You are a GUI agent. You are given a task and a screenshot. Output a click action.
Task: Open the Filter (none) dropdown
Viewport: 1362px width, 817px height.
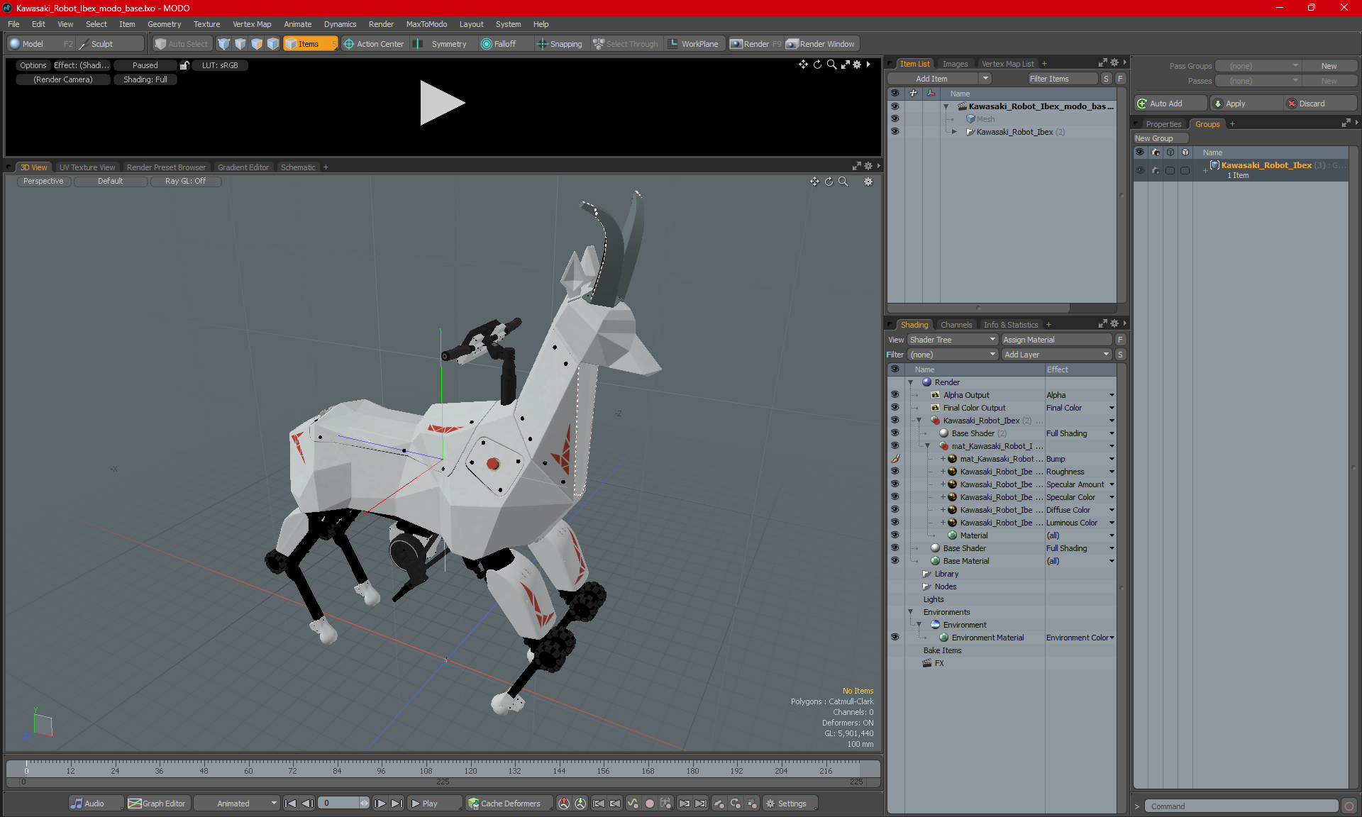(x=953, y=355)
